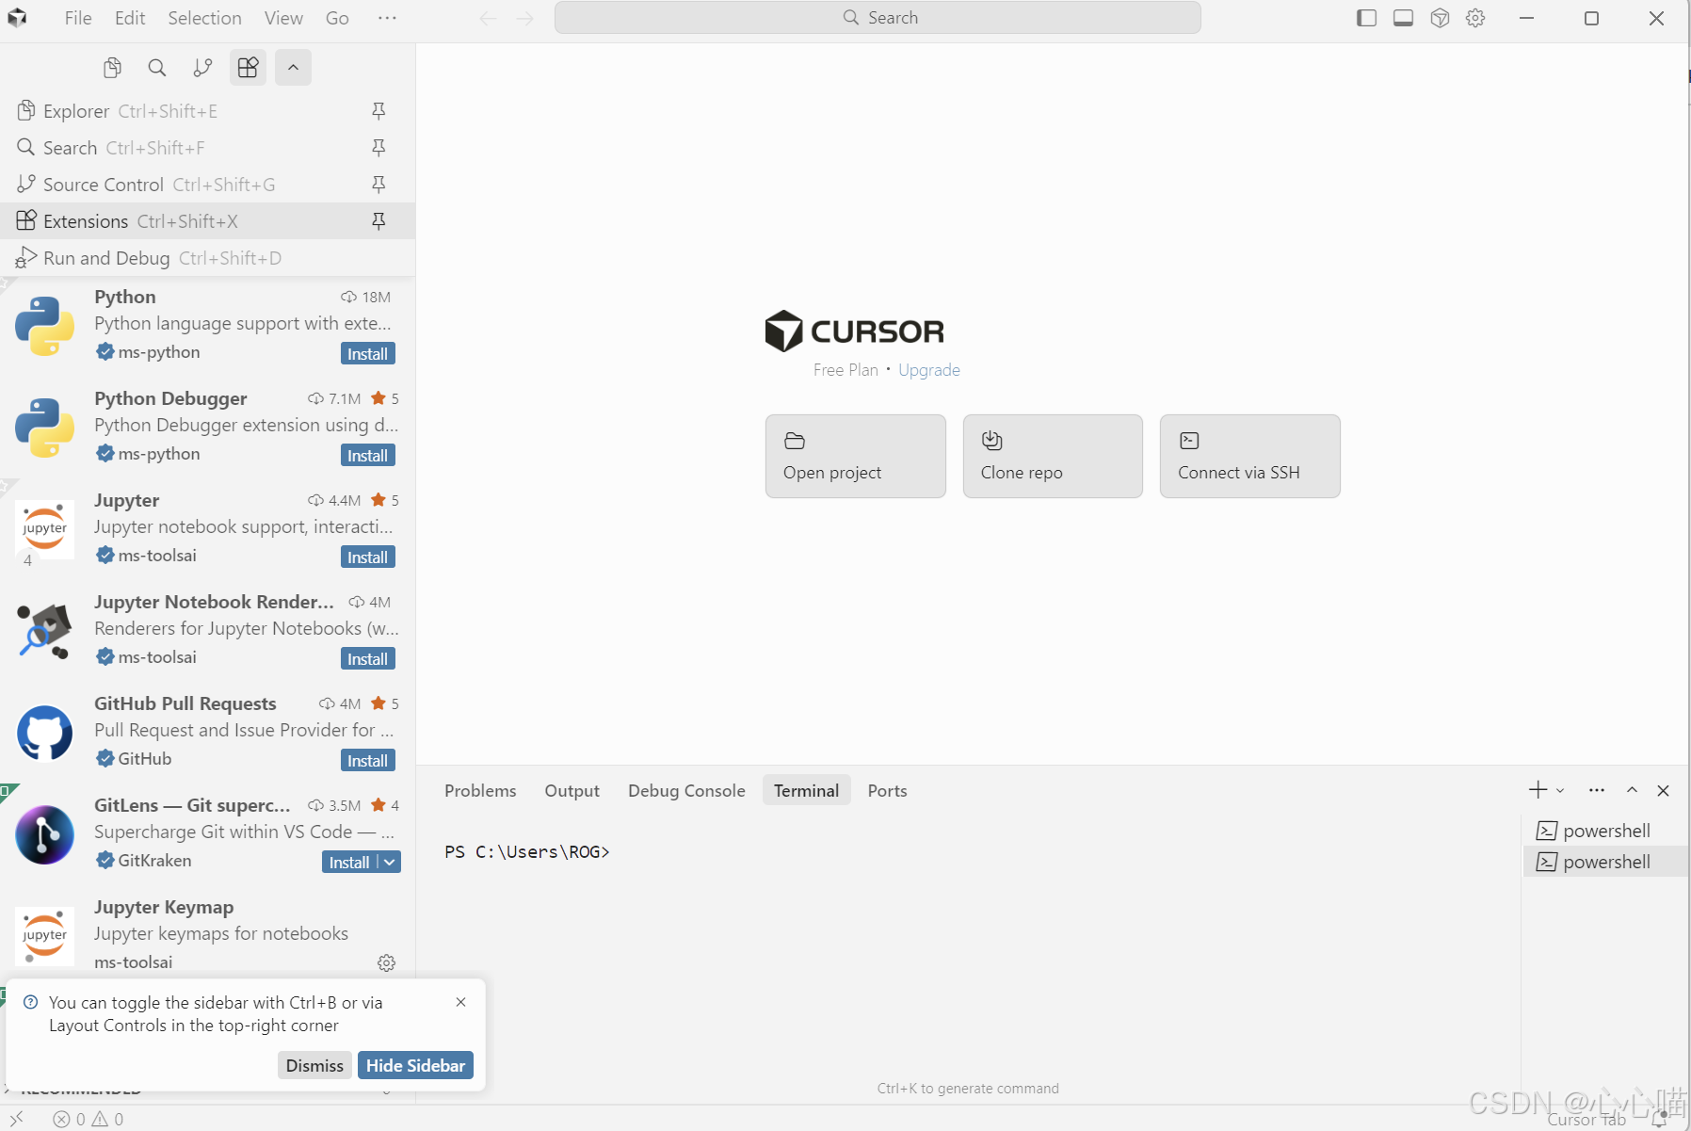Toggle bottom panel layout icon
1691x1131 pixels.
[1403, 18]
